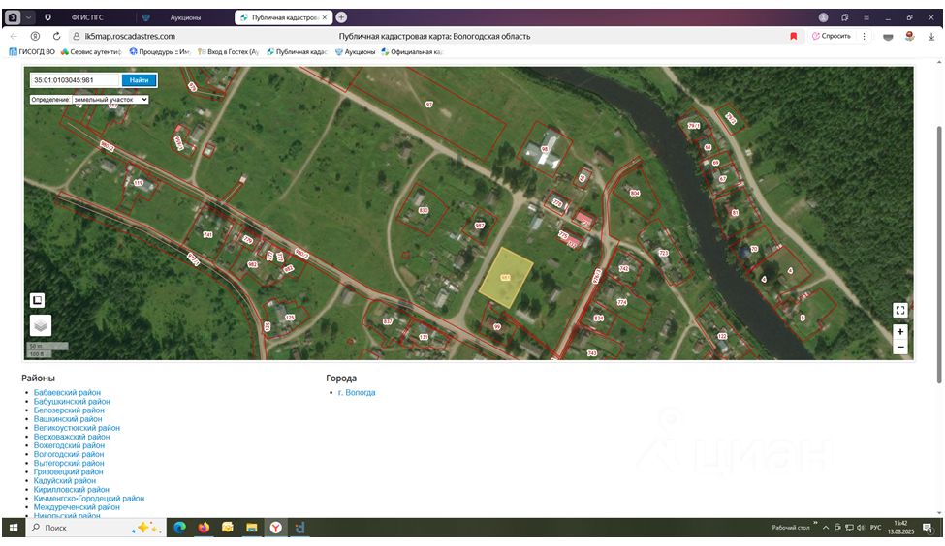The width and height of the screenshot is (945, 546).
Task: Open Вашкинский район link
Action: pyautogui.click(x=68, y=419)
